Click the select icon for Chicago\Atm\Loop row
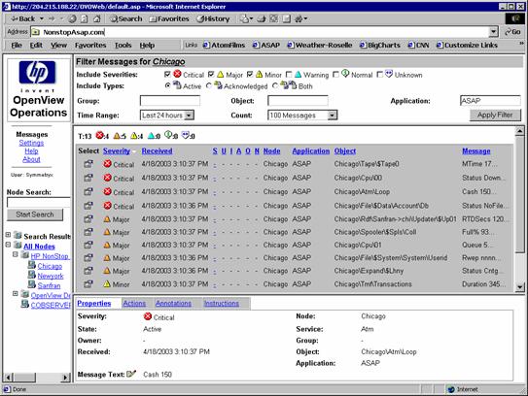Viewport: 528px width, 396px height. click(x=88, y=191)
